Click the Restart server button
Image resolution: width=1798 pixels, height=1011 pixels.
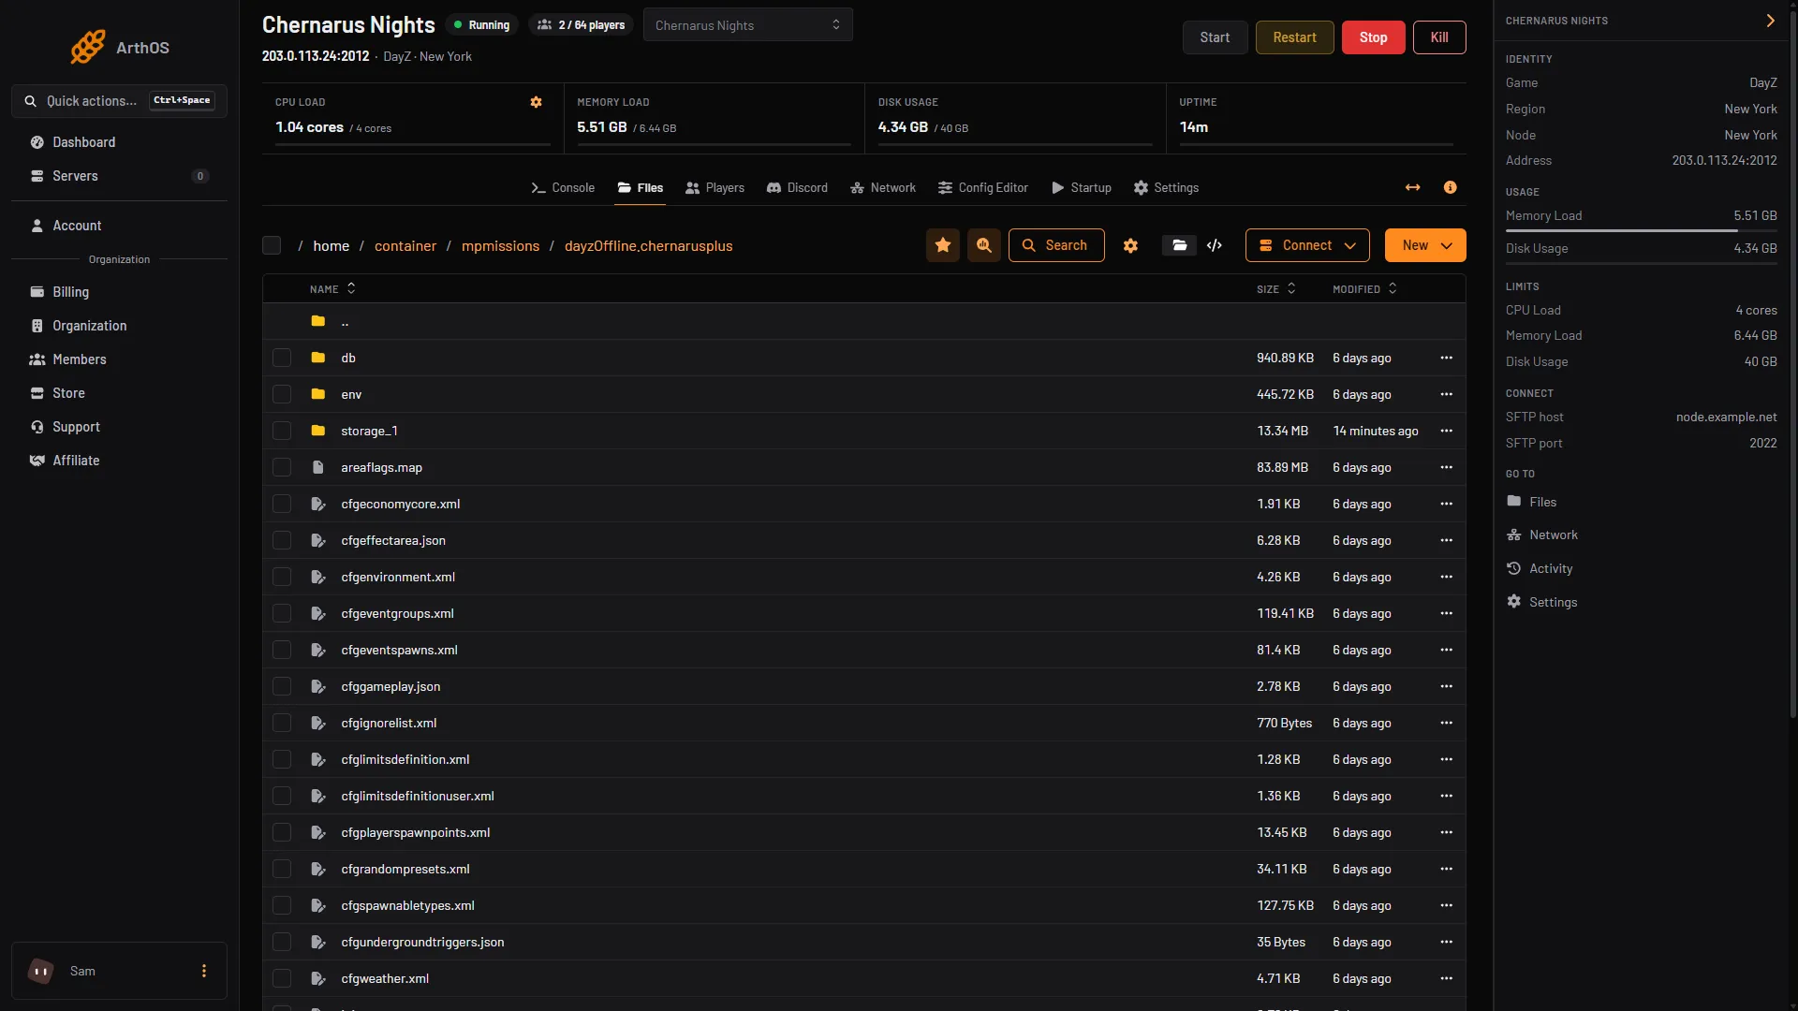1294,37
